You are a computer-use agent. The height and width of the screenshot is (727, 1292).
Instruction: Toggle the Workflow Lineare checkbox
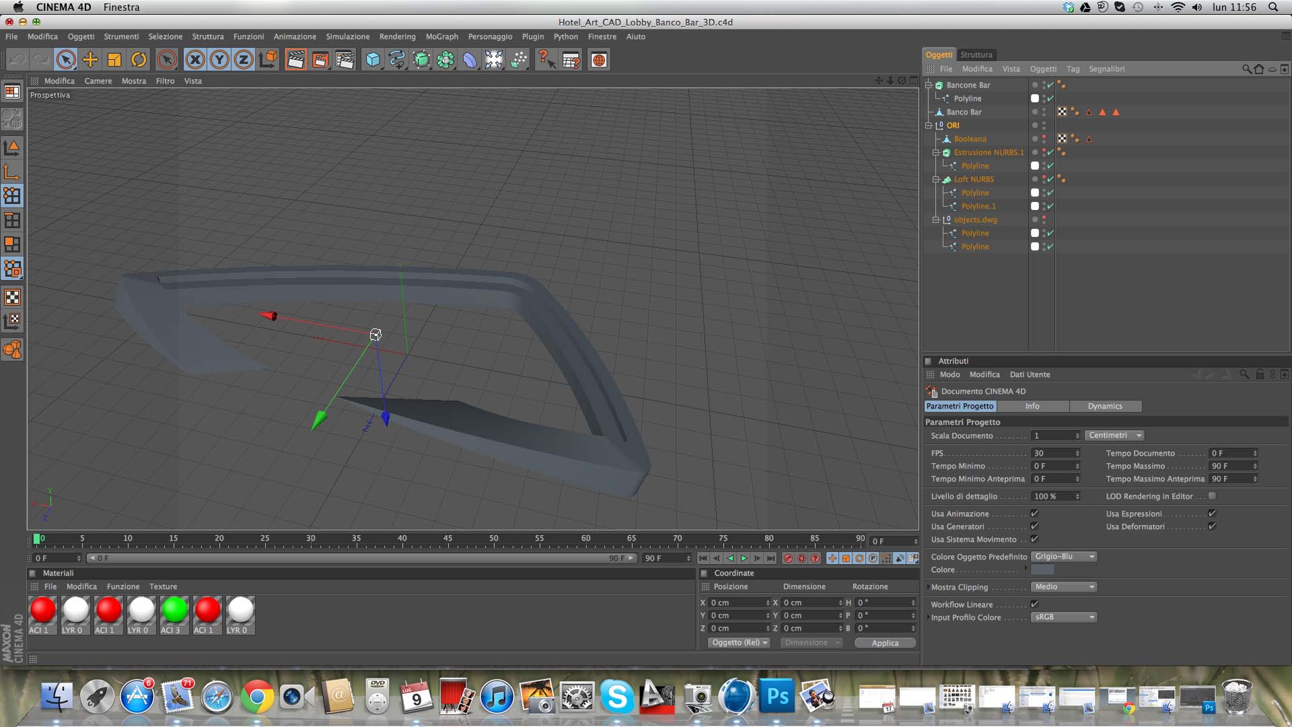point(1034,604)
